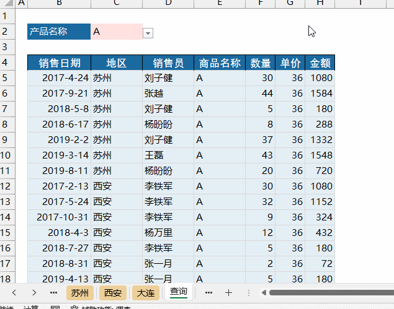Viewport: 394px width, 309px height.
Task: Select row 10 header
Action: coord(7,155)
